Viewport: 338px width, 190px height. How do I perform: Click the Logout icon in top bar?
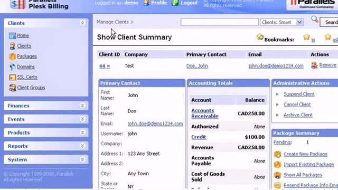[175, 3]
